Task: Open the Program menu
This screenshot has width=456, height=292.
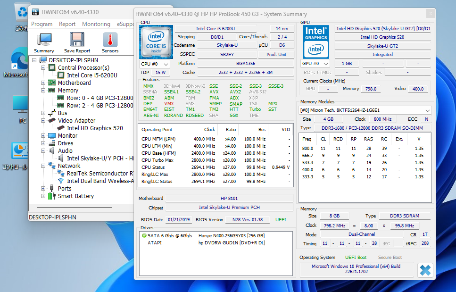Action: [x=42, y=24]
